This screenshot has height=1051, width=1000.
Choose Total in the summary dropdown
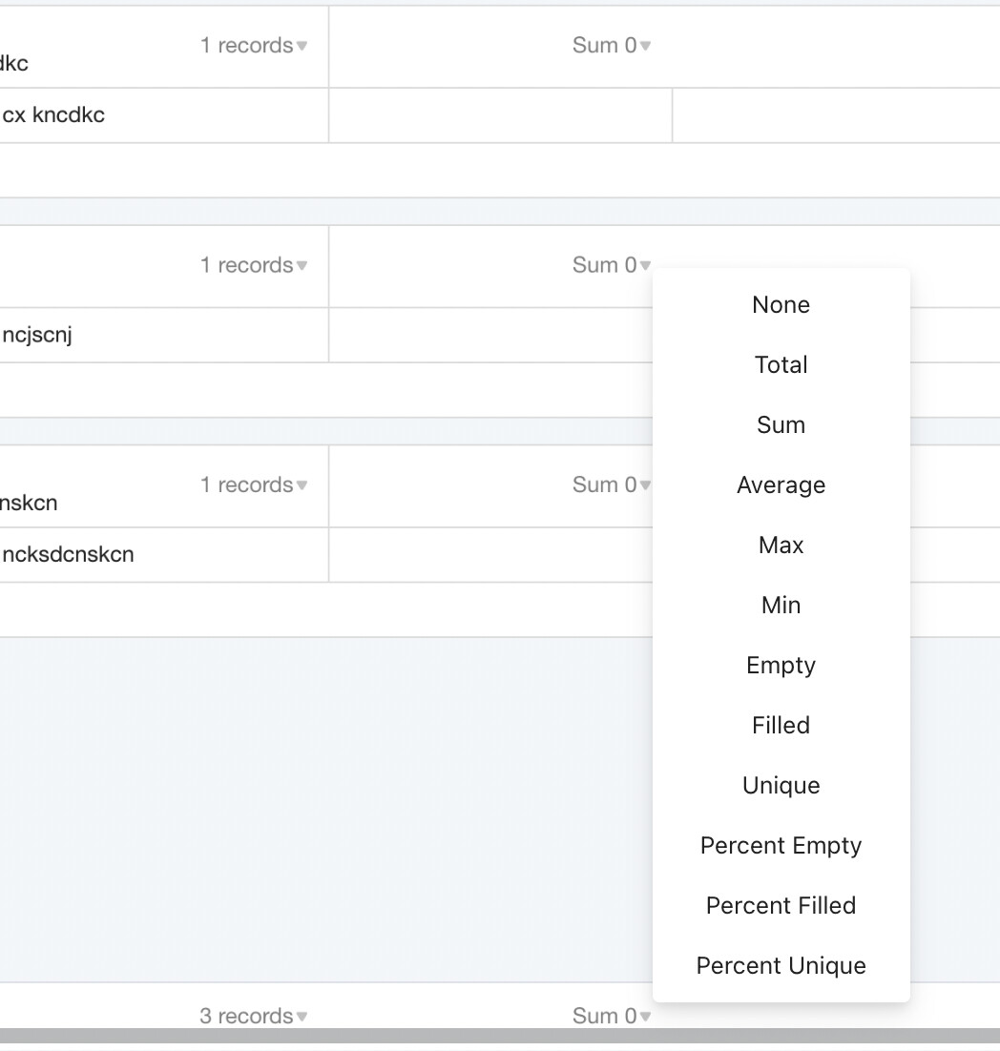pos(781,365)
